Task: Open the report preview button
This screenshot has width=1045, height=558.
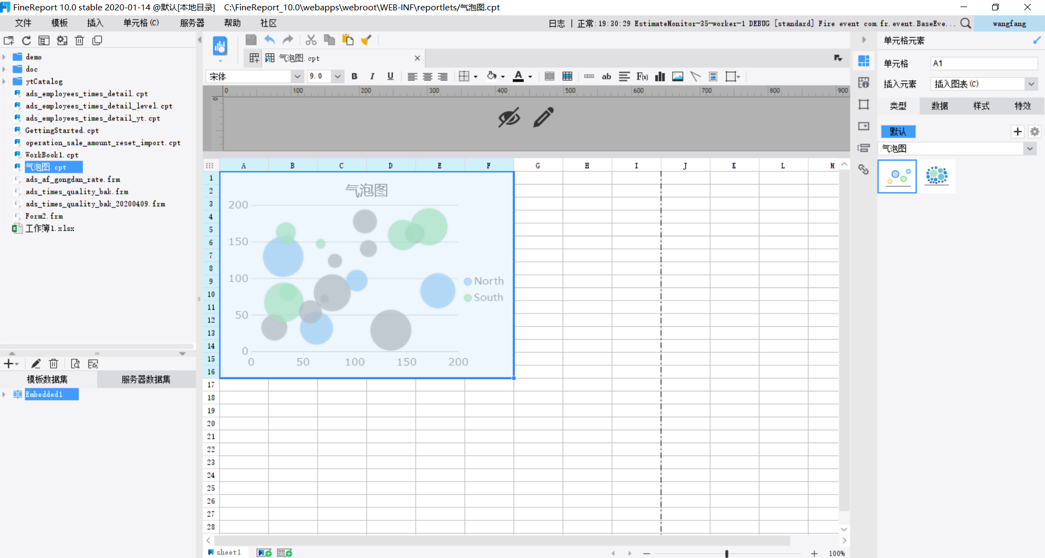Action: [x=220, y=46]
